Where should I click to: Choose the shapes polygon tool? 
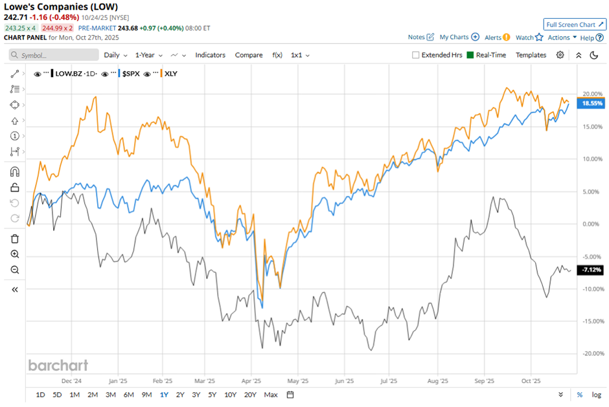point(15,105)
